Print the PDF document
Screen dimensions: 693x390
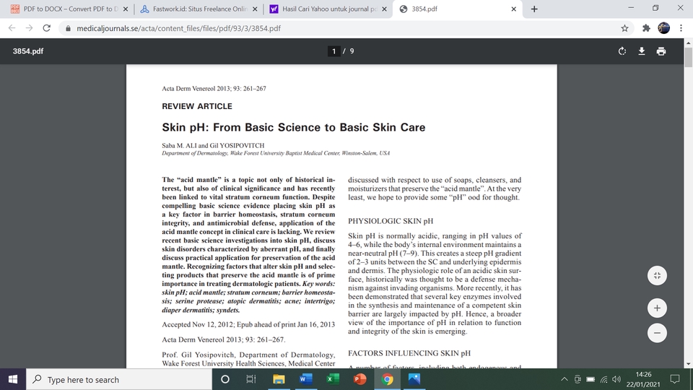[x=661, y=51]
